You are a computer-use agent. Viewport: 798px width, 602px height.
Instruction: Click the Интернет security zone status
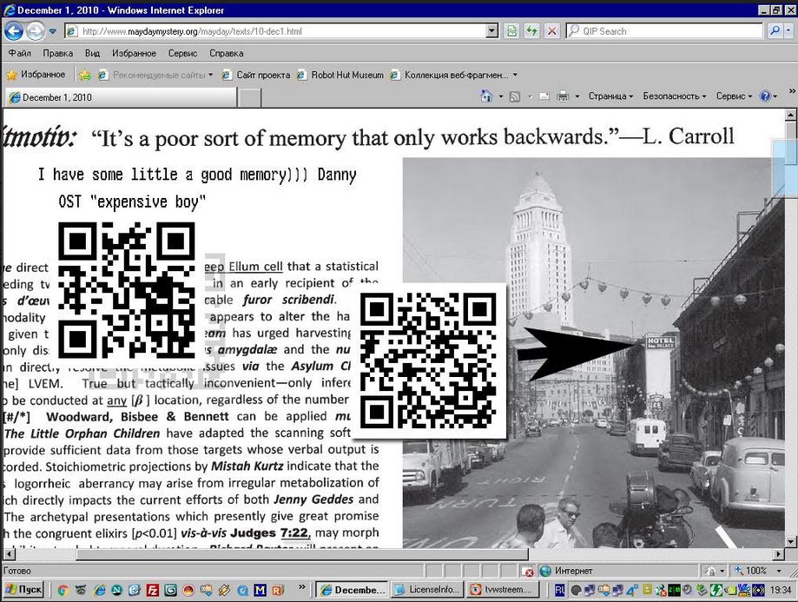pos(566,571)
